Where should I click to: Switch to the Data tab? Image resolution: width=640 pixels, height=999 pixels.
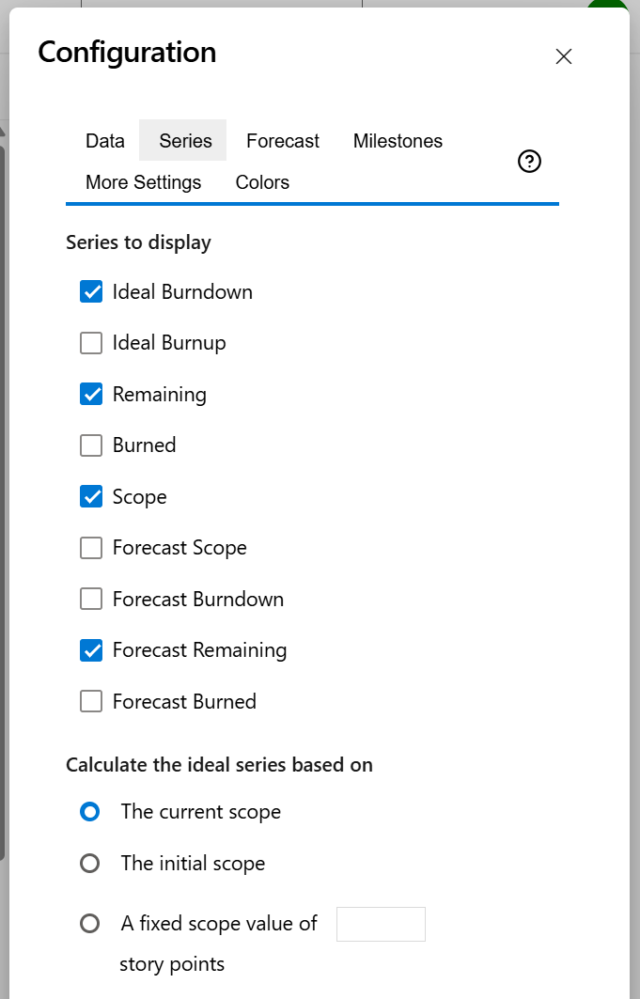click(x=104, y=140)
